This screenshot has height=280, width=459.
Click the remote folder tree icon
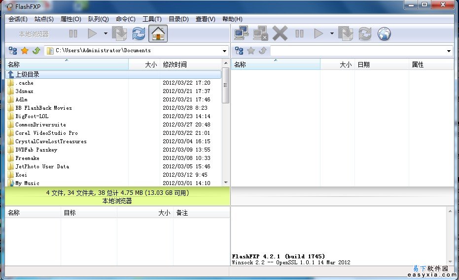click(x=239, y=51)
